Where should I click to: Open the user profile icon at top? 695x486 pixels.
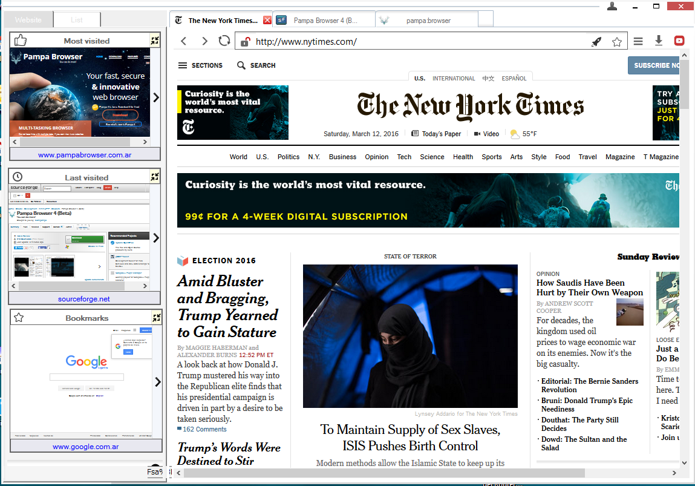tap(612, 6)
